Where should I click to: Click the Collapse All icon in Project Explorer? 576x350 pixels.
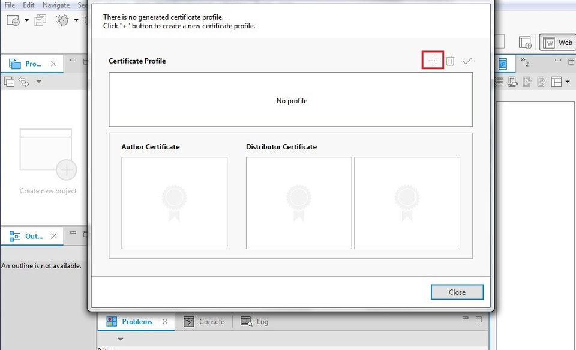click(x=8, y=82)
